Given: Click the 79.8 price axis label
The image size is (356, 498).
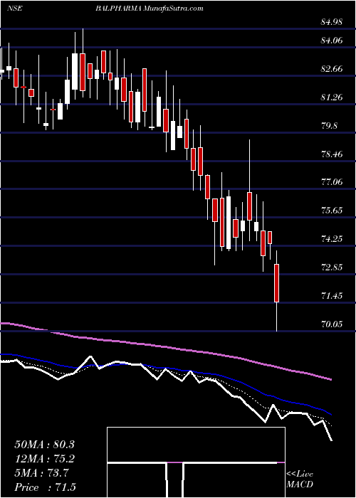Looking at the screenshot, I should coord(329,126).
